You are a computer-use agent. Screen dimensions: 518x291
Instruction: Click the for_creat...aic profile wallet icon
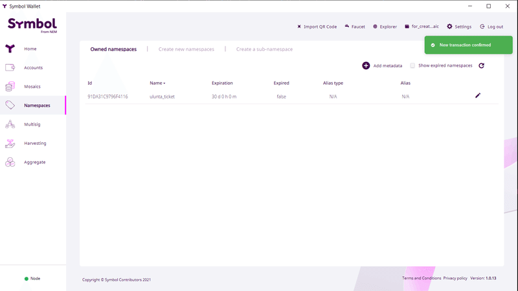click(407, 27)
